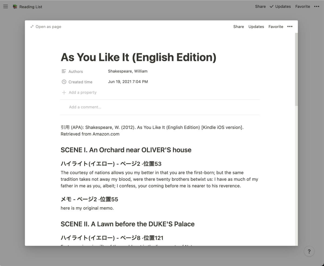Screen dimensions: 324x266
Task: Click the Add a comment field
Action: pyautogui.click(x=85, y=107)
